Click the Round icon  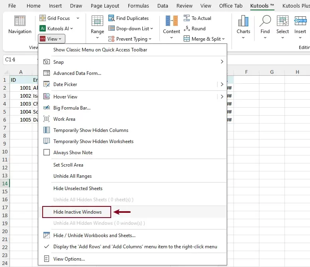pyautogui.click(x=186, y=28)
